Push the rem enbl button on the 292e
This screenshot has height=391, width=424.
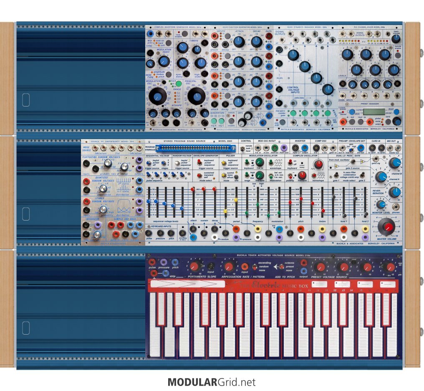click(282, 122)
